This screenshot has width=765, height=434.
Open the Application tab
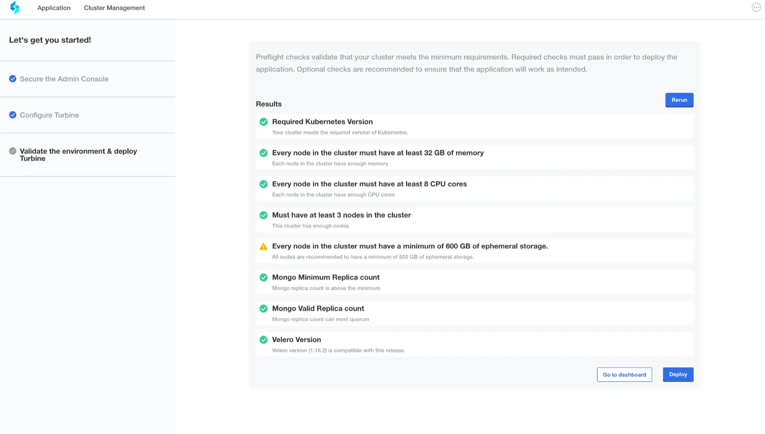coord(54,8)
